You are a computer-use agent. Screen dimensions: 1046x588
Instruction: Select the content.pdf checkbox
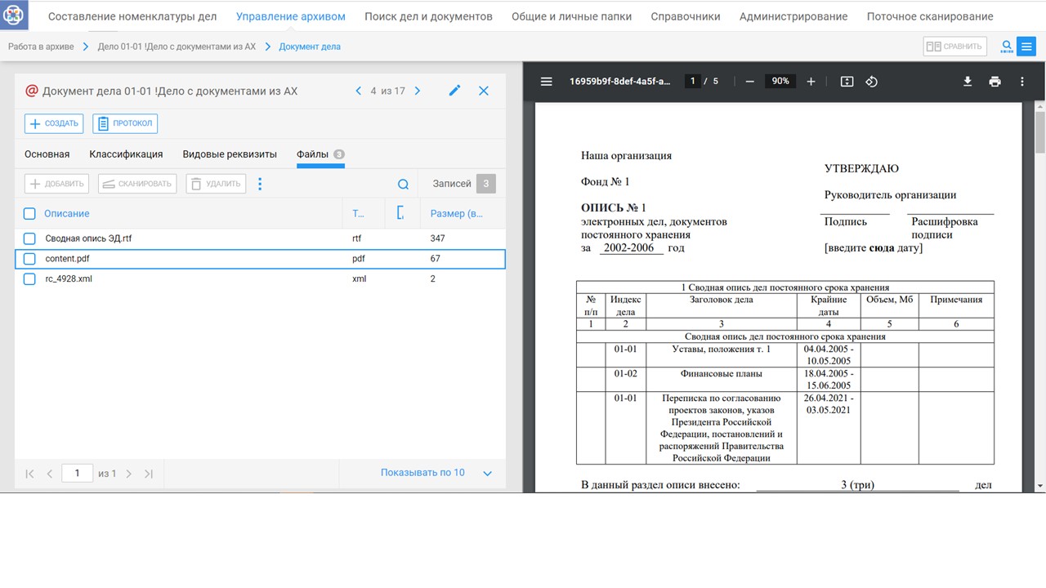pyautogui.click(x=29, y=259)
